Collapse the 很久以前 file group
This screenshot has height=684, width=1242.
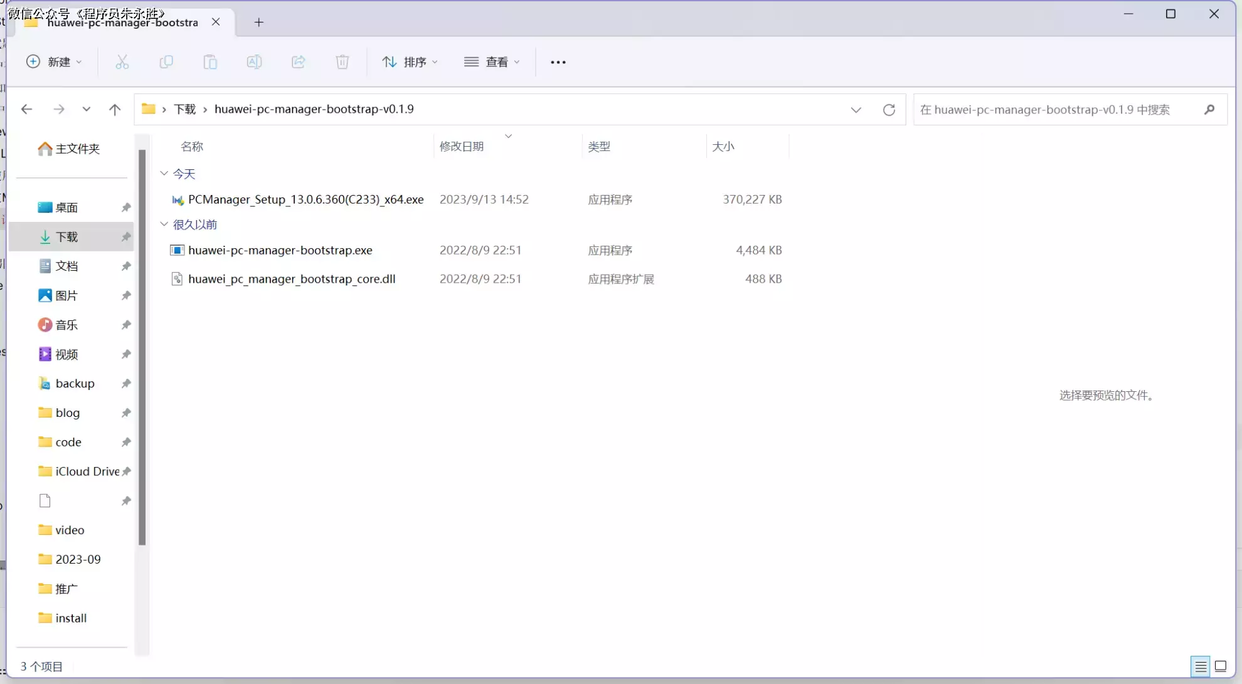coord(164,224)
